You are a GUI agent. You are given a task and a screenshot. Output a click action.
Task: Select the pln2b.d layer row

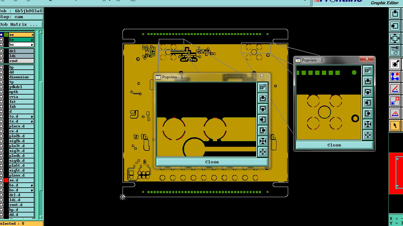click(21, 136)
